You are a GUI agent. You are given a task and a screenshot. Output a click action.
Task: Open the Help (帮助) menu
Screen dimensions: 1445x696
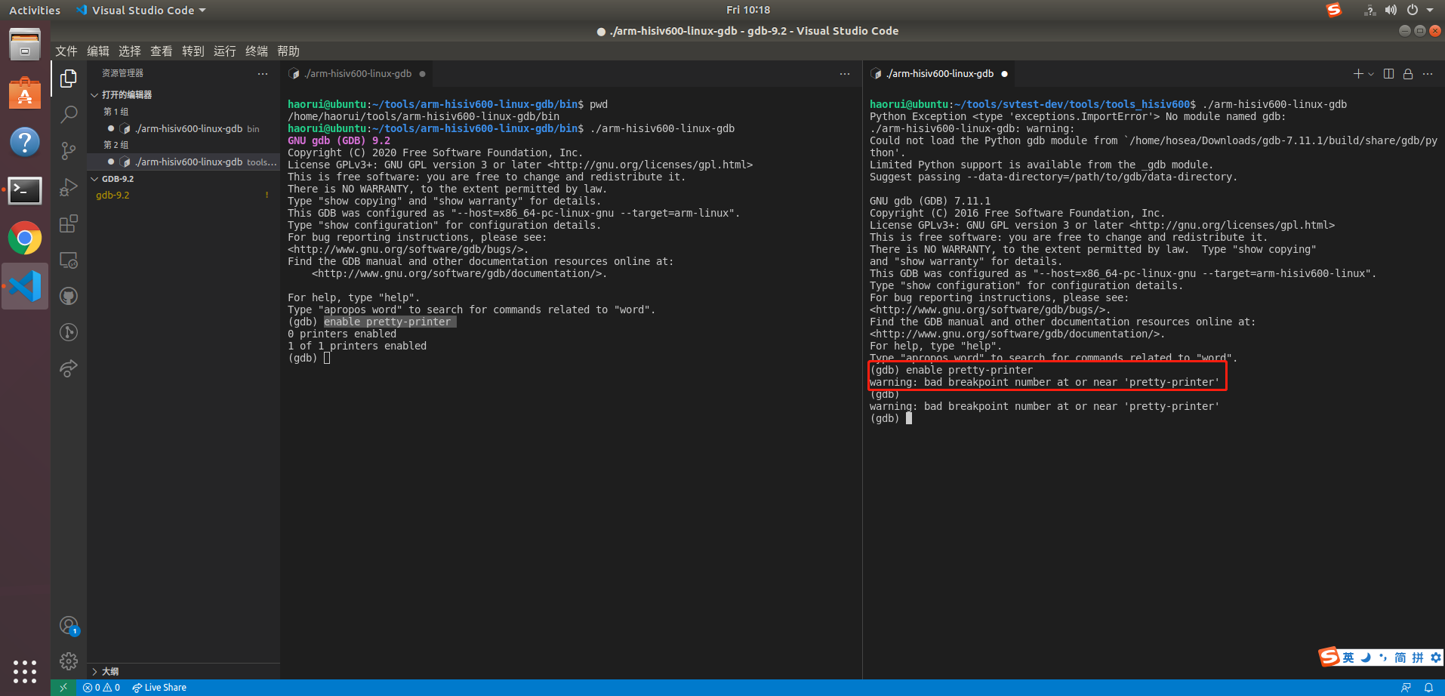[x=288, y=51]
